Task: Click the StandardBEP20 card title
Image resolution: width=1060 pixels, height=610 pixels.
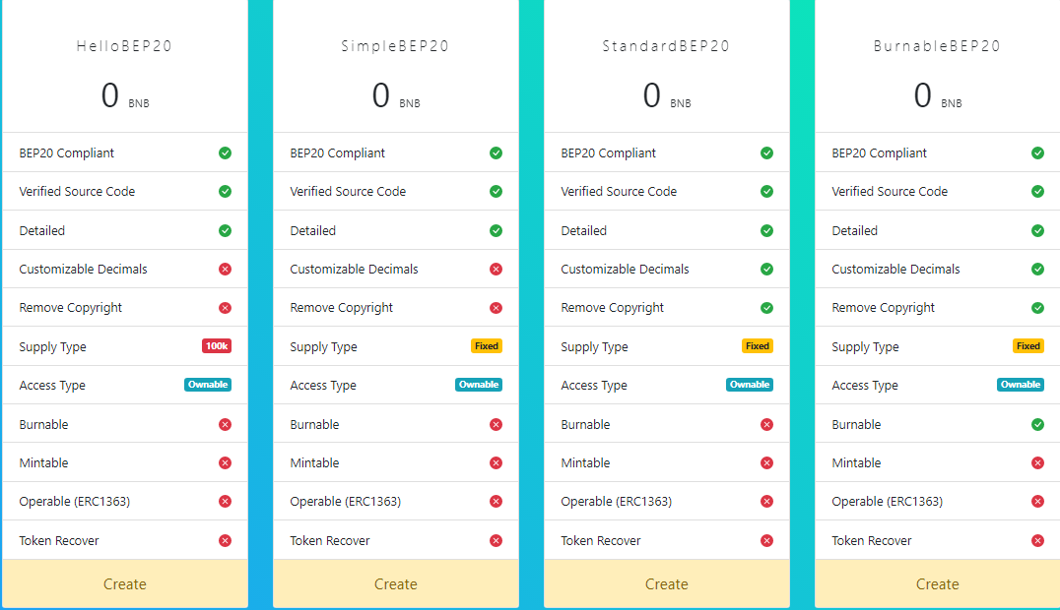Action: tap(667, 46)
